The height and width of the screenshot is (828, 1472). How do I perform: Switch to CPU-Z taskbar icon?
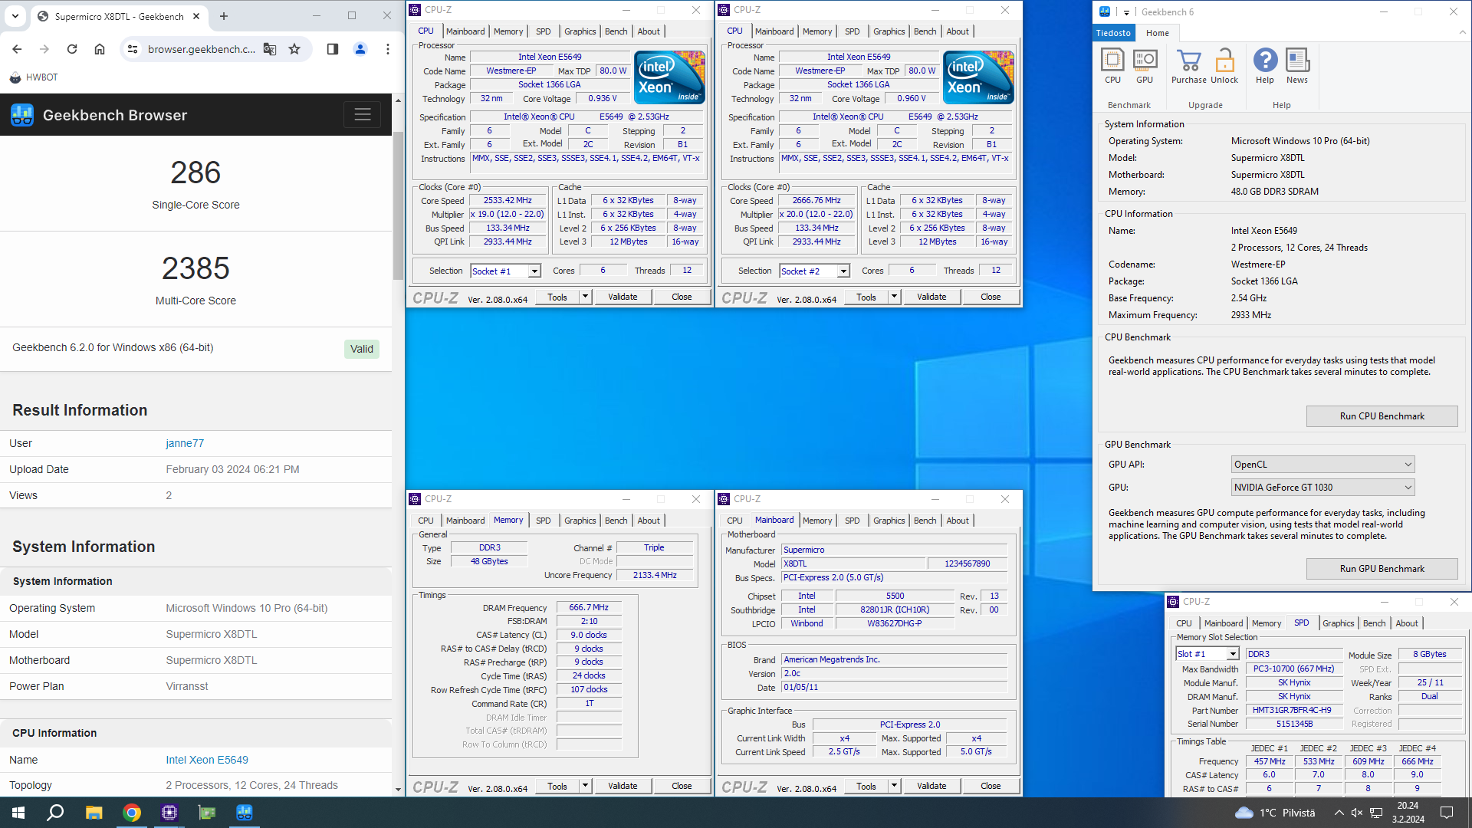coord(169,813)
